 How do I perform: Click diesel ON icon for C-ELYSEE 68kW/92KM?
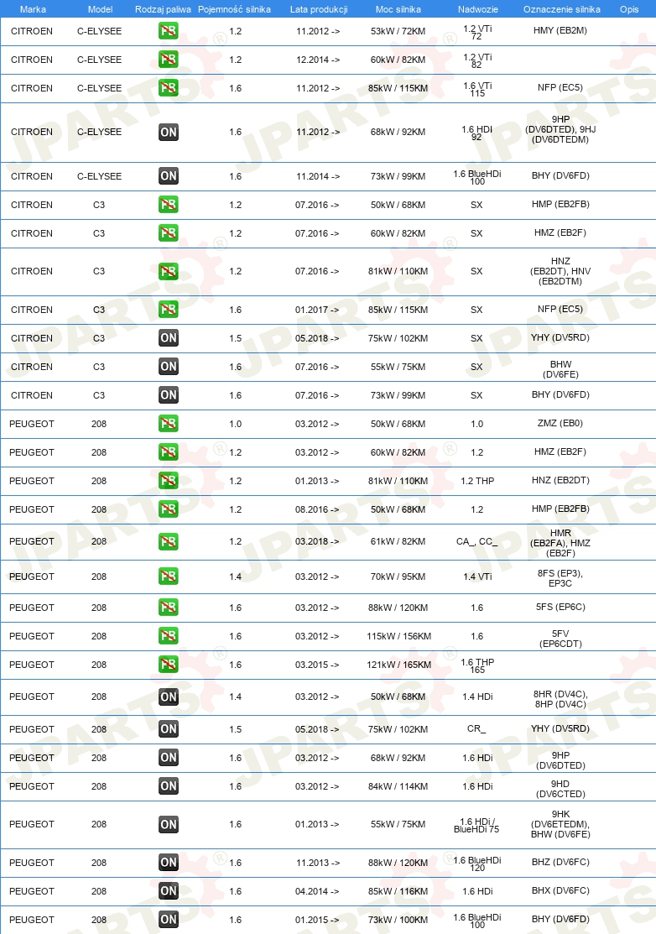tap(169, 133)
